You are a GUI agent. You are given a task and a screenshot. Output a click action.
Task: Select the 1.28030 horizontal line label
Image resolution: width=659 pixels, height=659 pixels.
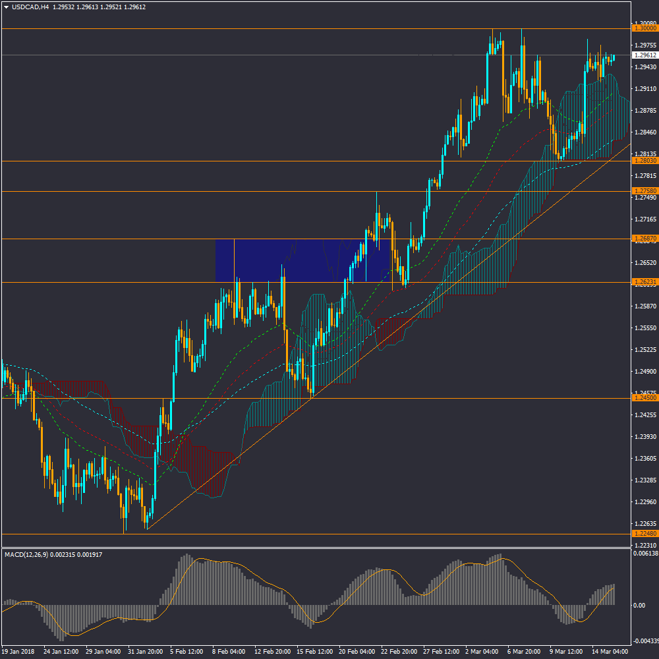(x=645, y=161)
